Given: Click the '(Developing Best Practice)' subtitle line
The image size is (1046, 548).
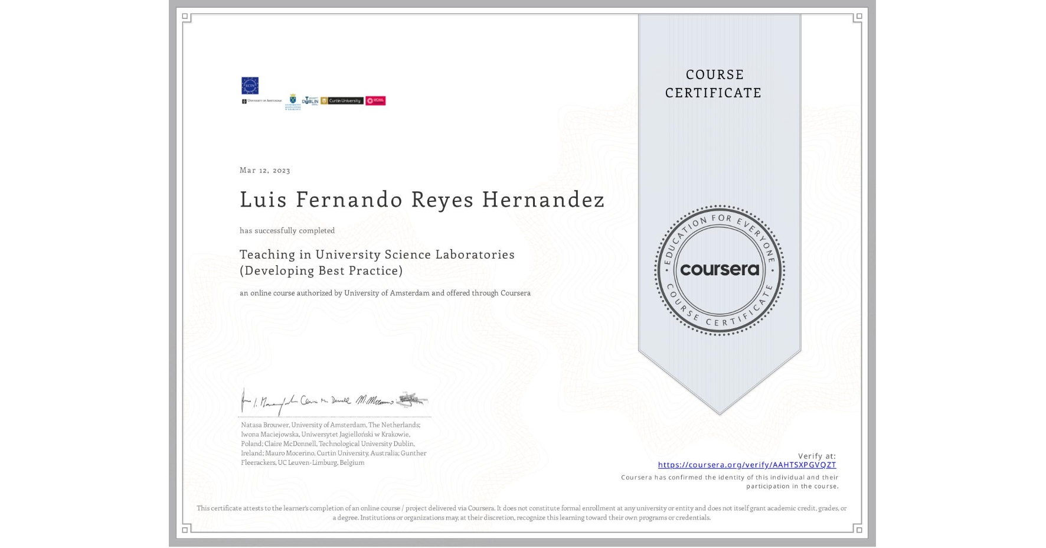Looking at the screenshot, I should point(321,270).
